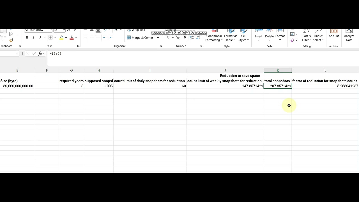Open Merge & Center dropdown arrow
The width and height of the screenshot is (359, 202).
point(158,38)
